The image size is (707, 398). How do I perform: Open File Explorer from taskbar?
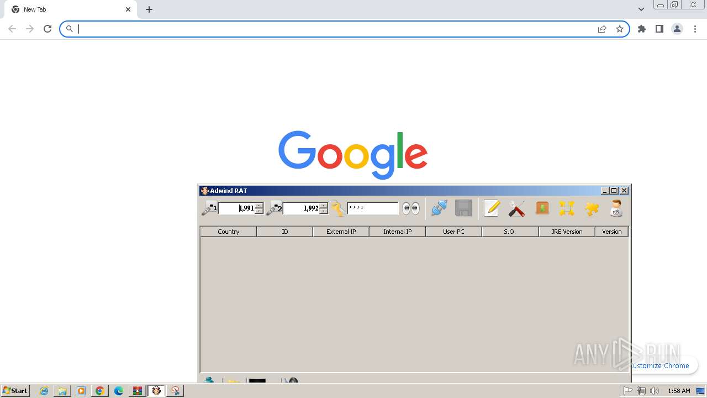point(62,391)
